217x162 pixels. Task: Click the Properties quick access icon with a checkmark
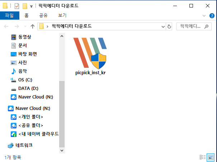click(17, 6)
